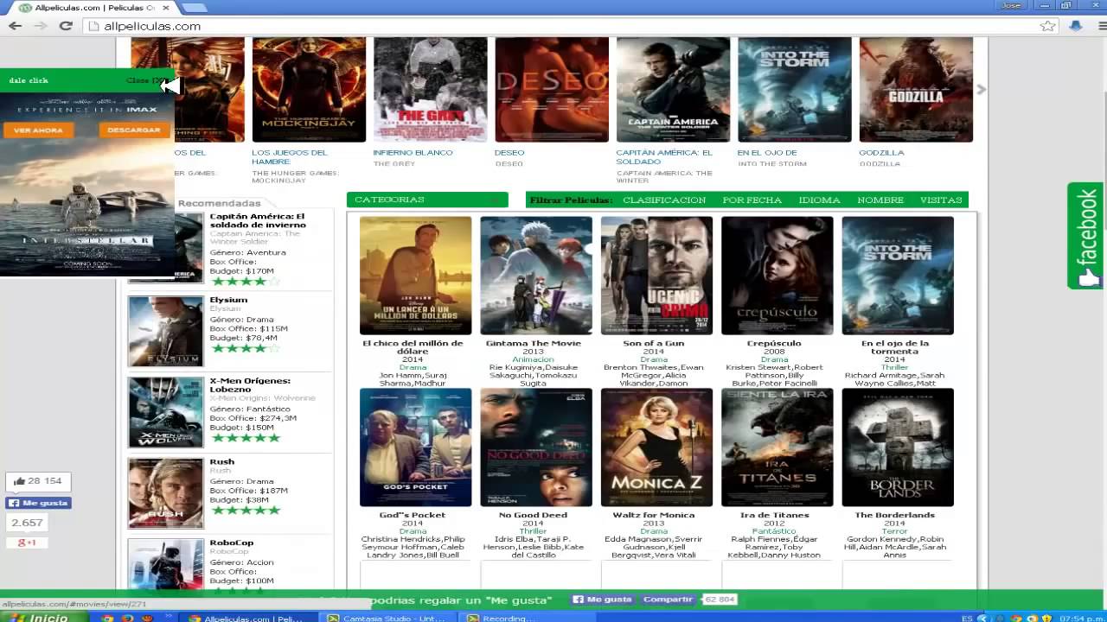1107x622 pixels.
Task: Open Captain America poster in carousel
Action: [x=673, y=89]
